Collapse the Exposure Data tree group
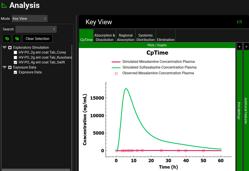 (x=5, y=67)
